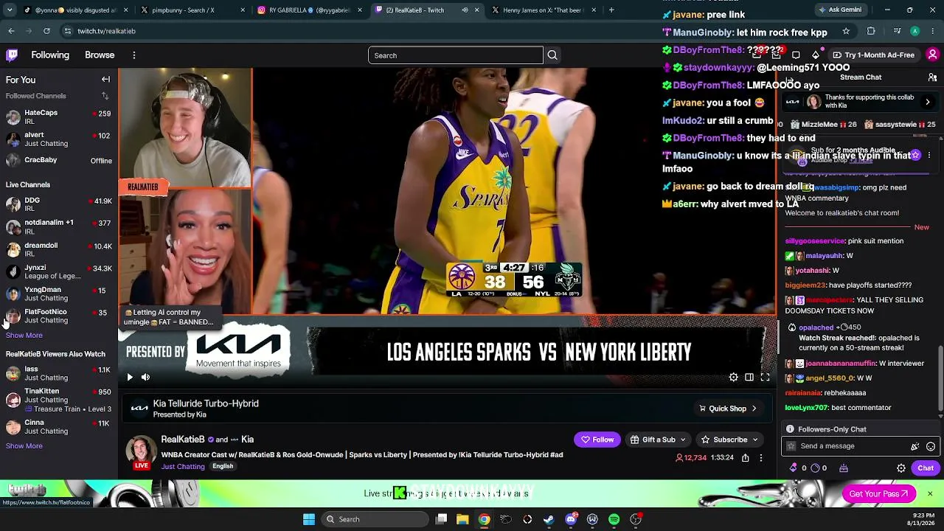944x531 pixels.
Task: Open the Twitch user avatar menu
Action: [933, 55]
